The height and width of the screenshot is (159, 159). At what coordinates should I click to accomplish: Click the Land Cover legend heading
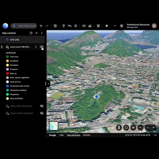pos(11,53)
